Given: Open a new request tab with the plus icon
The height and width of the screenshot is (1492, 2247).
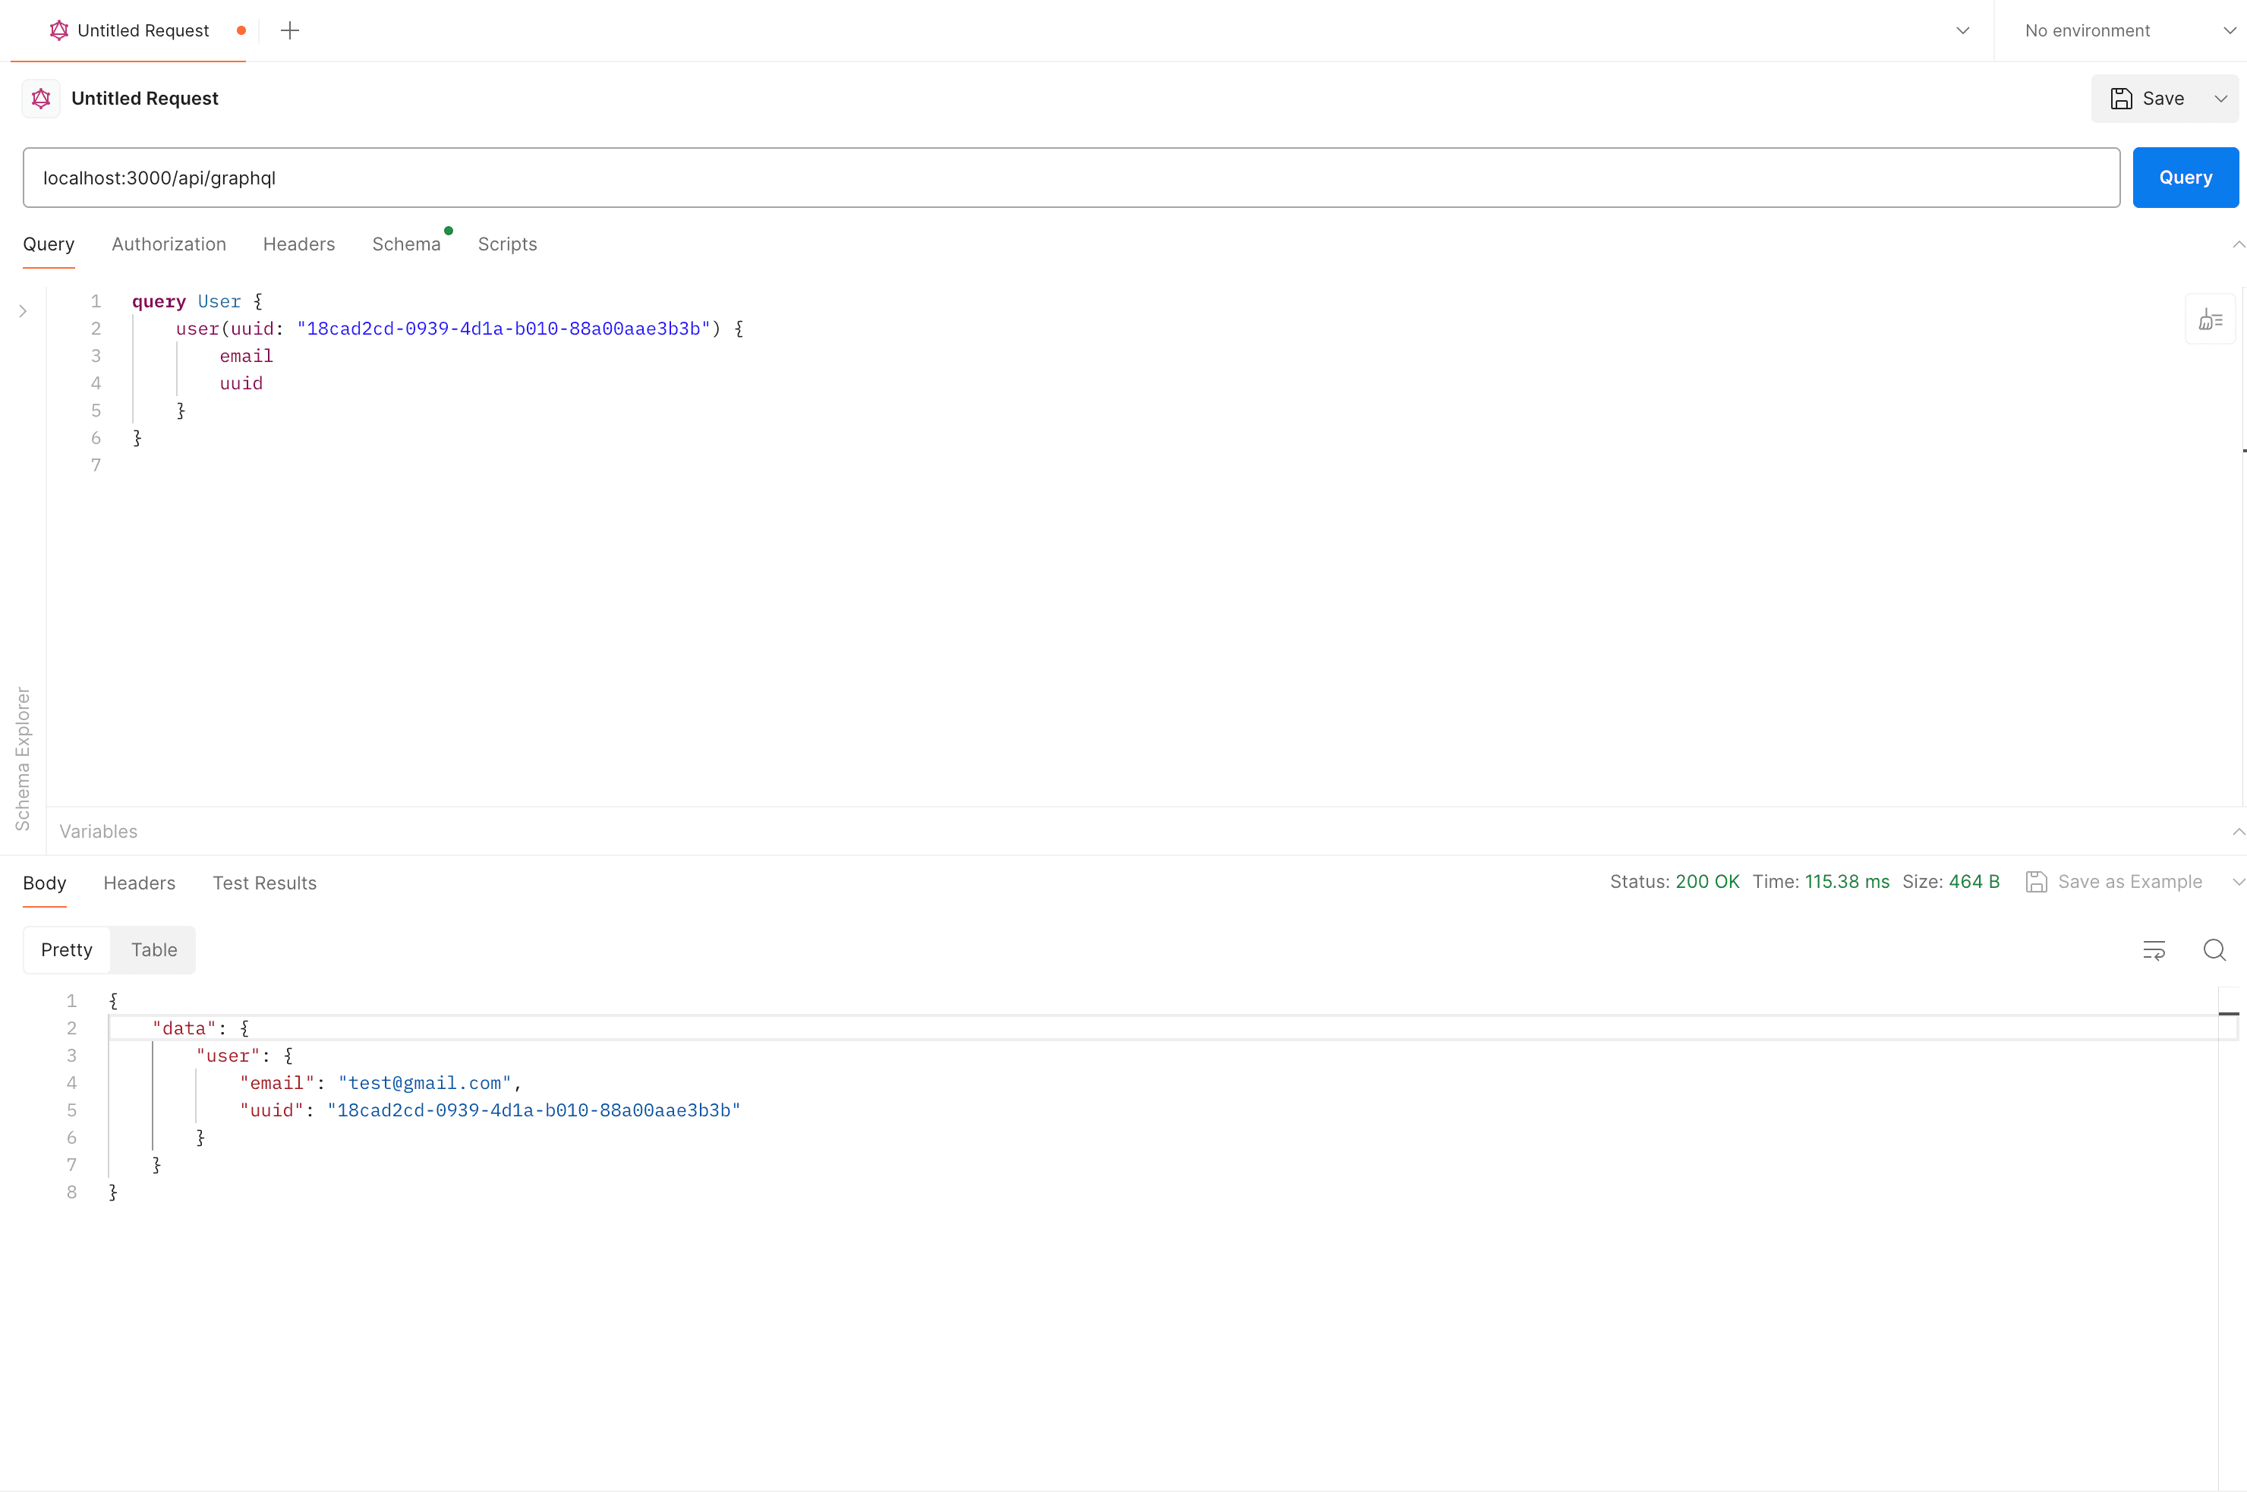Looking at the screenshot, I should [289, 30].
